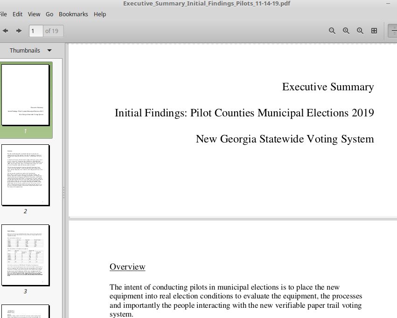The height and width of the screenshot is (318, 397).
Task: Click the zoom in magnifier icon
Action: [x=346, y=31]
